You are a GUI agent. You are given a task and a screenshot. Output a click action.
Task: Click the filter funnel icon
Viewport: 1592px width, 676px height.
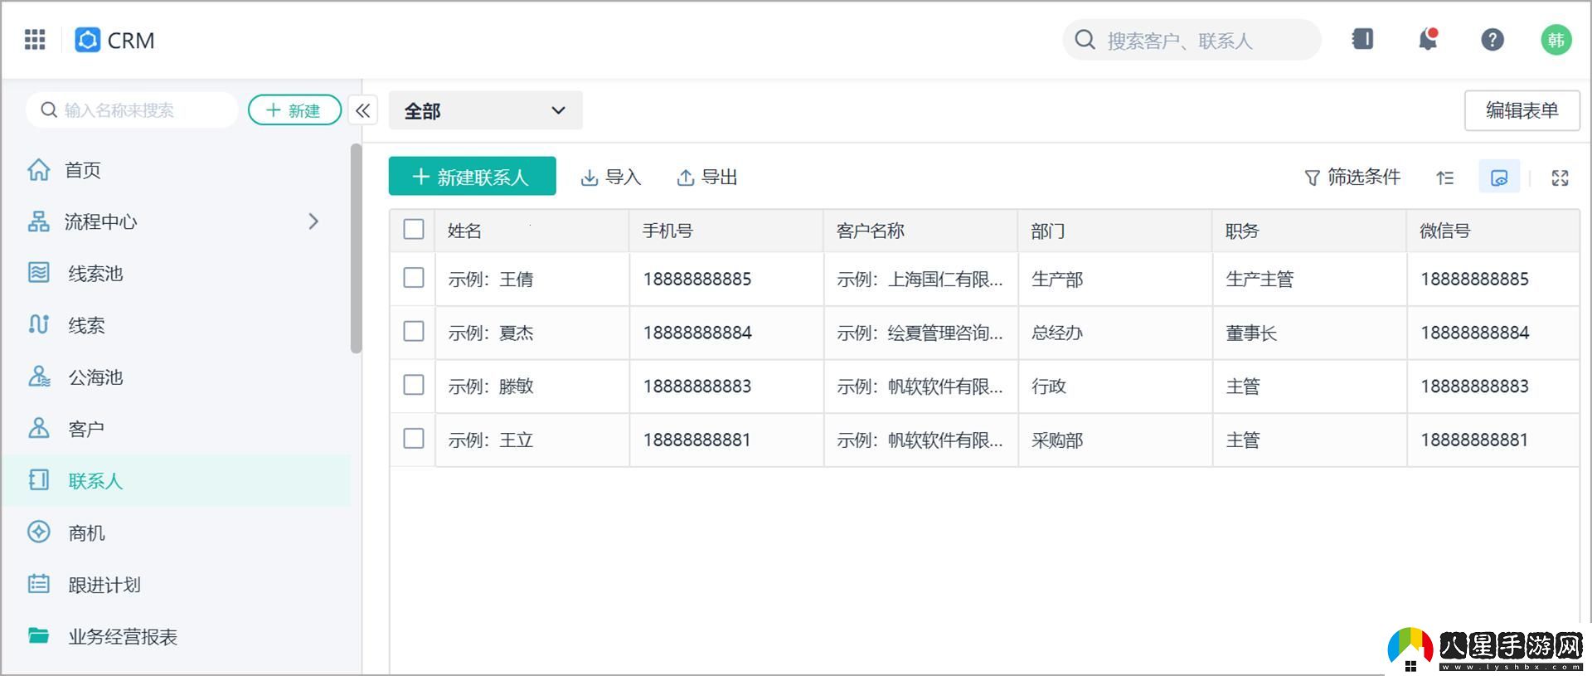pyautogui.click(x=1312, y=178)
